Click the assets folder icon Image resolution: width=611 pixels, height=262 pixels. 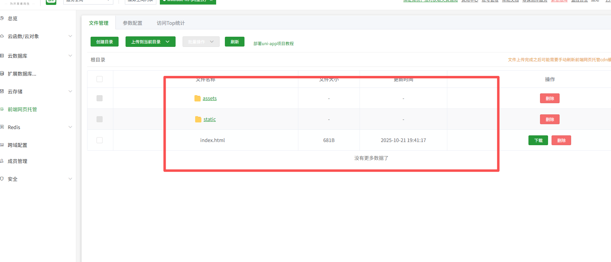[x=198, y=98]
